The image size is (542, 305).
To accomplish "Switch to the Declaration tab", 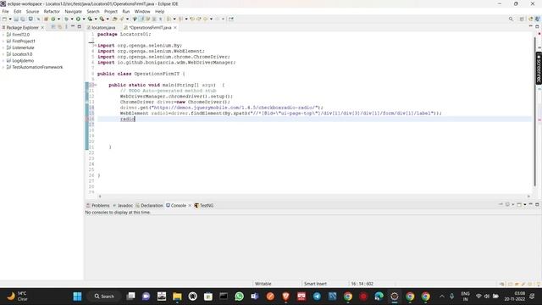I will click(149, 205).
